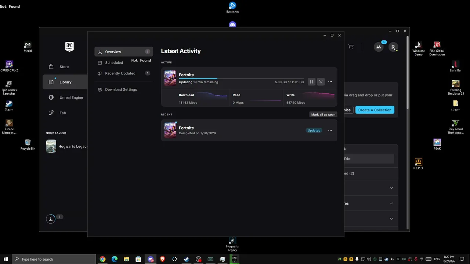Viewport: 470px width, 264px height.
Task: Open the friends list icon
Action: (x=379, y=47)
